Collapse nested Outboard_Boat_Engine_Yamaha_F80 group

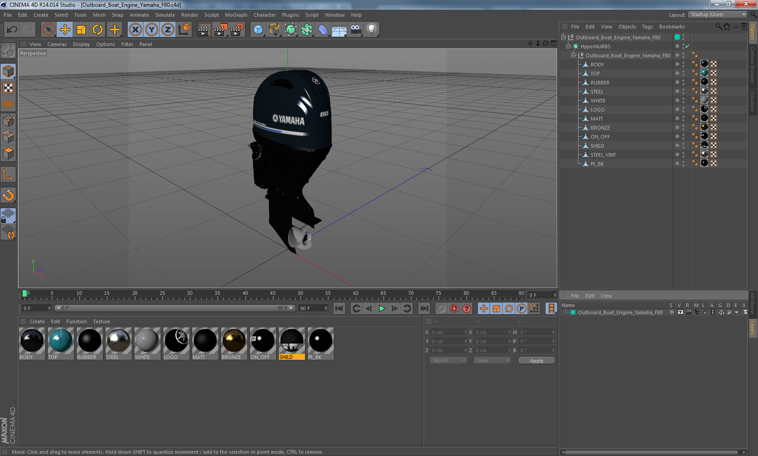pyautogui.click(x=573, y=56)
